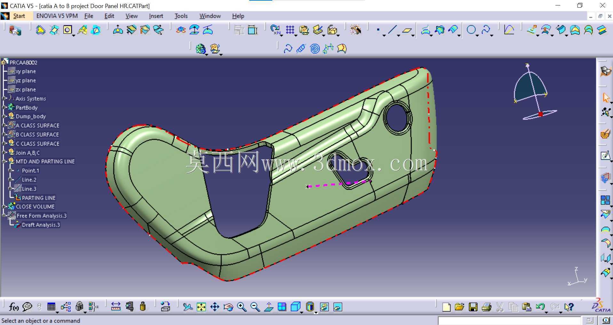The width and height of the screenshot is (613, 325).
Task: Select Free Form Analysis.3 in the tree
Action: click(x=42, y=216)
